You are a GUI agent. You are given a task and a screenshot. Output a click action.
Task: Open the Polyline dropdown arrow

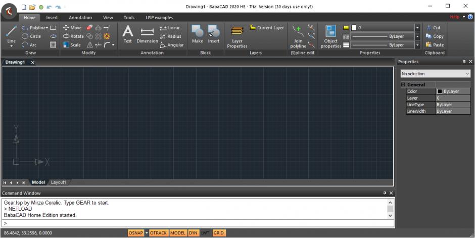pos(47,28)
